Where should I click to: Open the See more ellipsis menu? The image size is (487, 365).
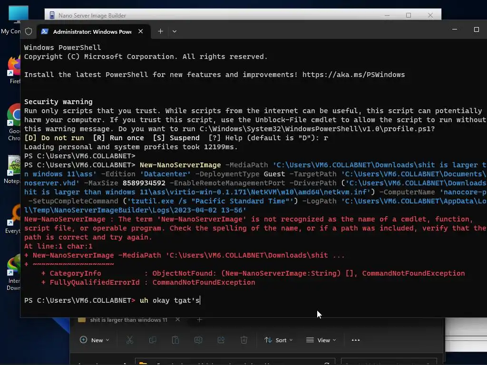point(356,340)
